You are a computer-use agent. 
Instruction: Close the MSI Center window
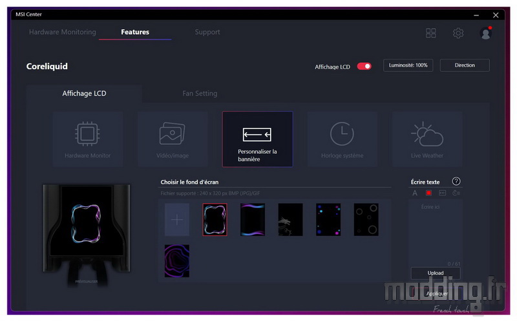496,15
